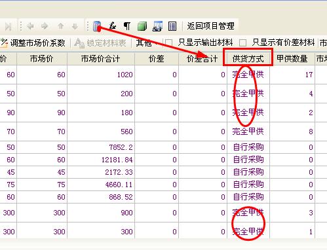The image size is (327, 250).
Task: Click the 市场价合计 column header
Action: [x=101, y=59]
